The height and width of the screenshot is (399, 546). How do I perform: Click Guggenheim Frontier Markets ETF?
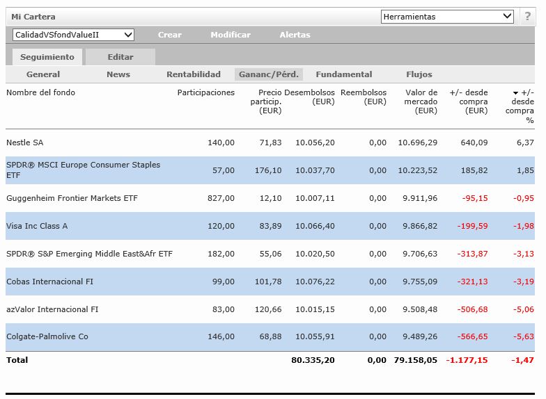point(72,198)
